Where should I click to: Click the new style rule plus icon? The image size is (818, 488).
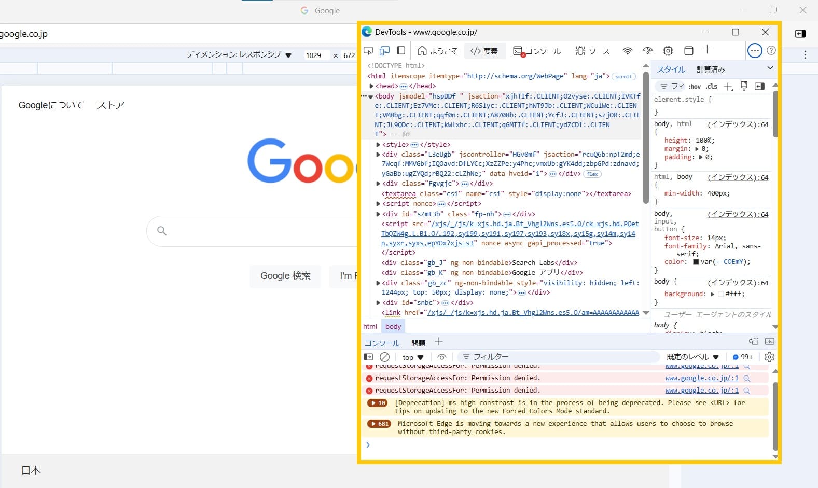(728, 87)
